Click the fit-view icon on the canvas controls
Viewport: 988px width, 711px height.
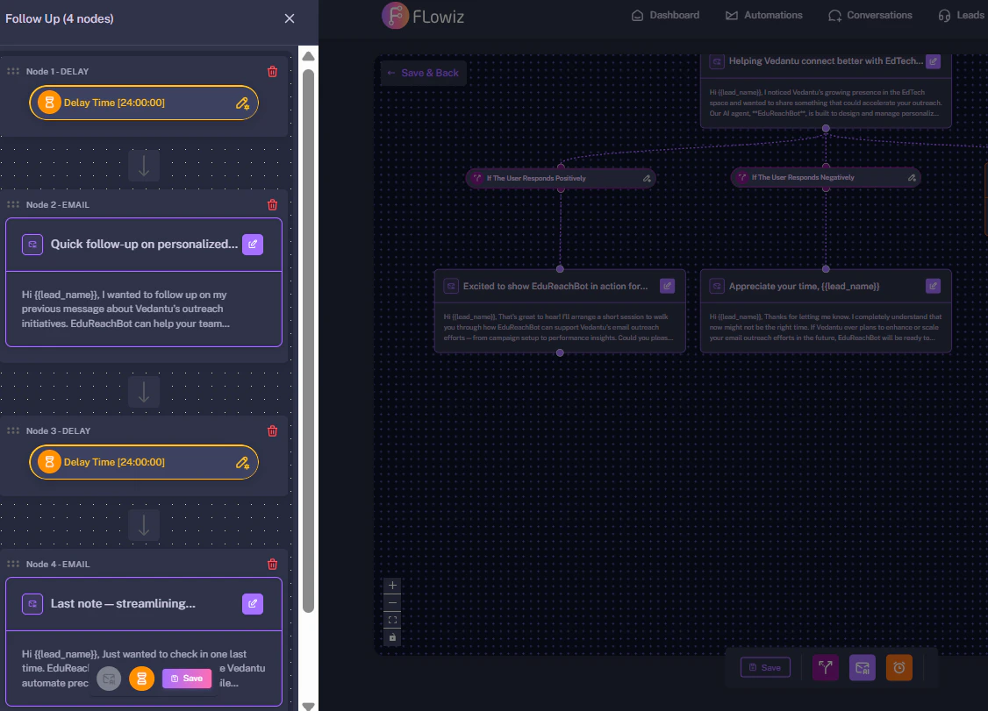pyautogui.click(x=392, y=620)
